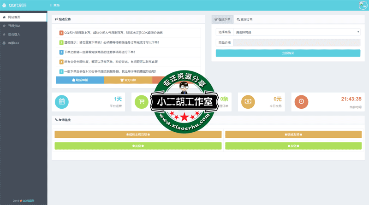
Task: Click the 商品价格 input field
Action: [x=297, y=42]
